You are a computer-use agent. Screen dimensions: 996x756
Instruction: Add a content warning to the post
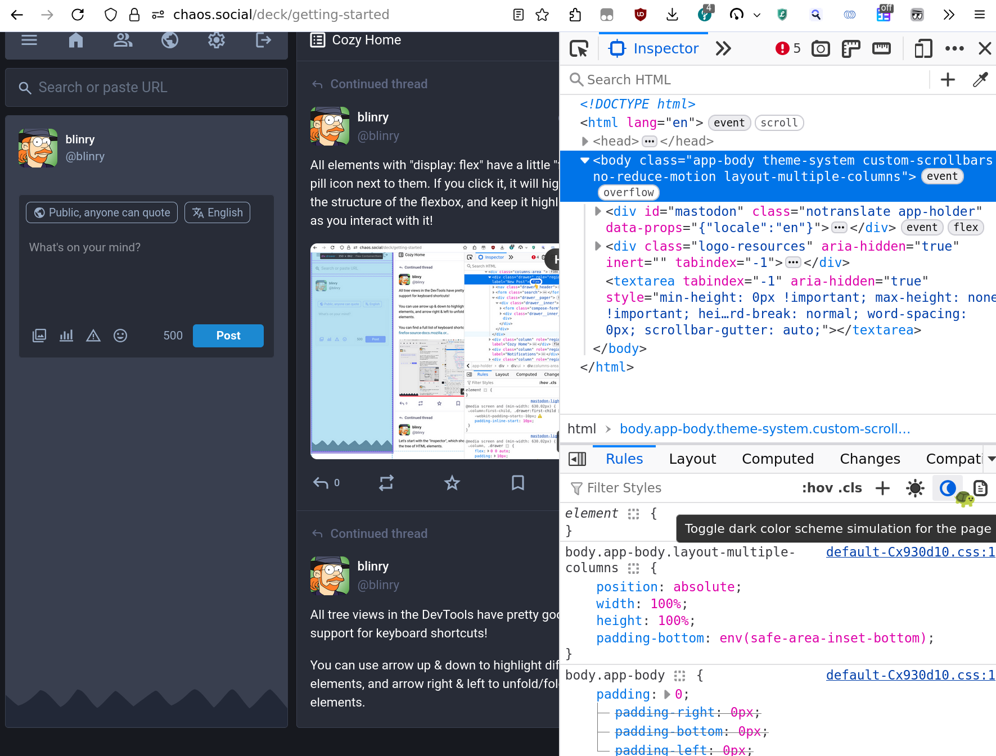click(x=93, y=335)
